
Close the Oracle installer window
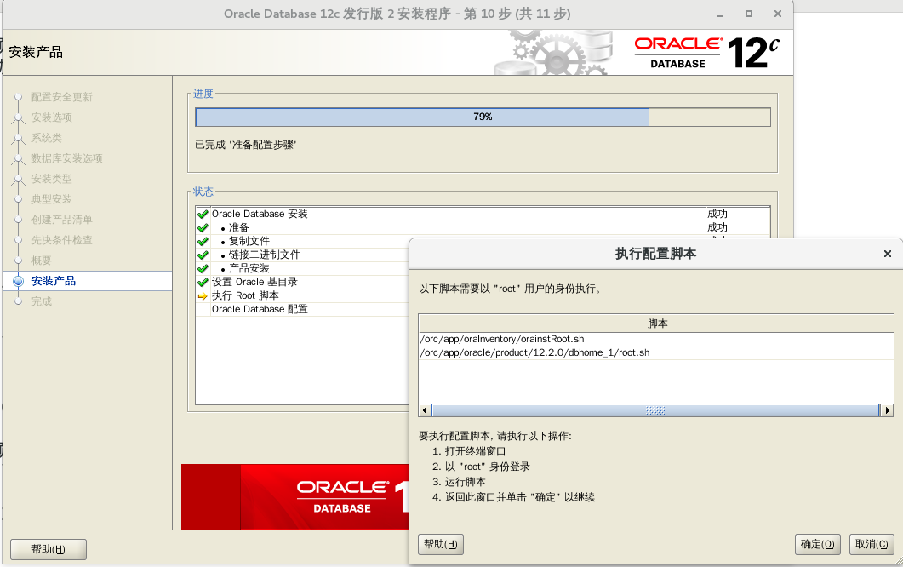(778, 14)
